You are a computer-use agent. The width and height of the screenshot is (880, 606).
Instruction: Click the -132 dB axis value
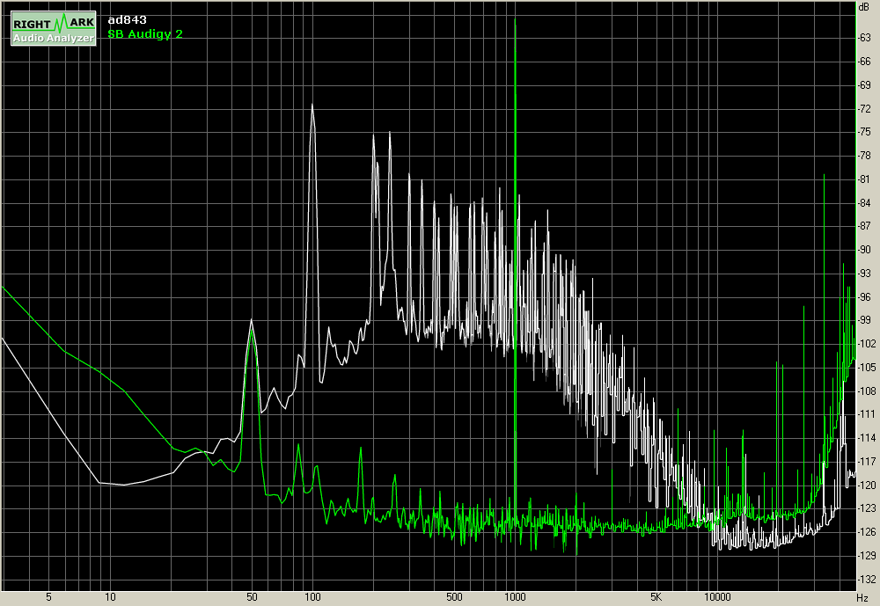(x=866, y=579)
